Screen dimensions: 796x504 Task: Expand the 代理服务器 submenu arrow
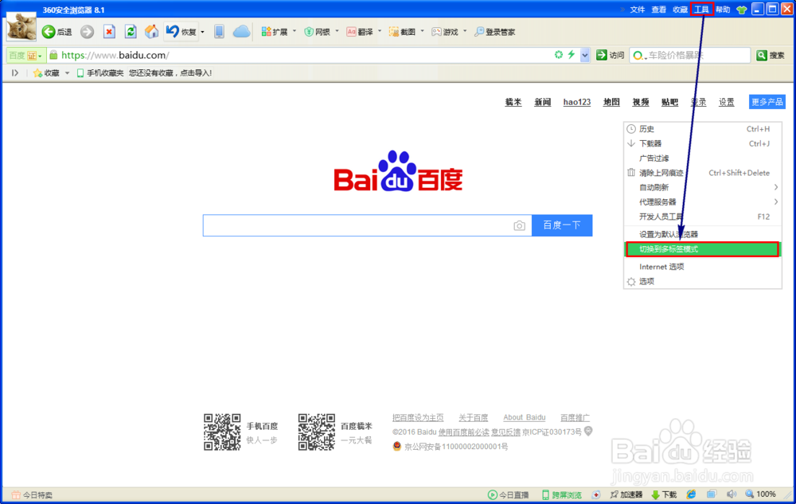pos(775,202)
